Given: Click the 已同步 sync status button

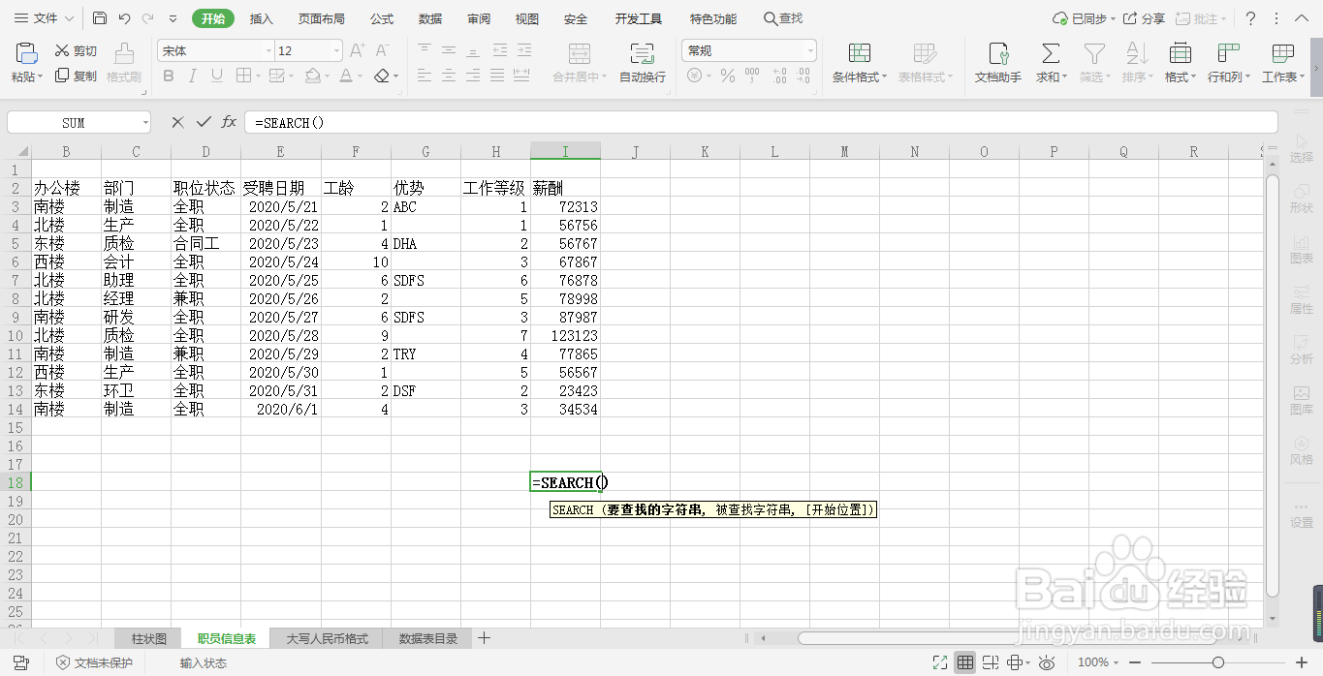Looking at the screenshot, I should coord(1084,18).
